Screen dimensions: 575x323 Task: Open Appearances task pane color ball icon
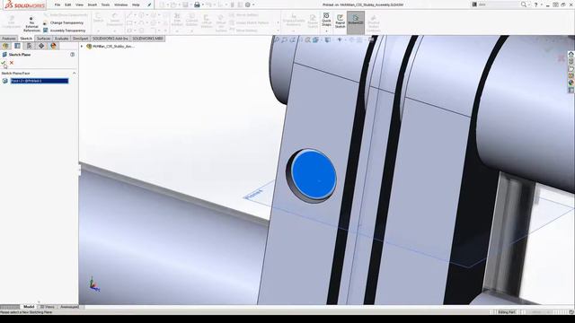click(x=571, y=83)
